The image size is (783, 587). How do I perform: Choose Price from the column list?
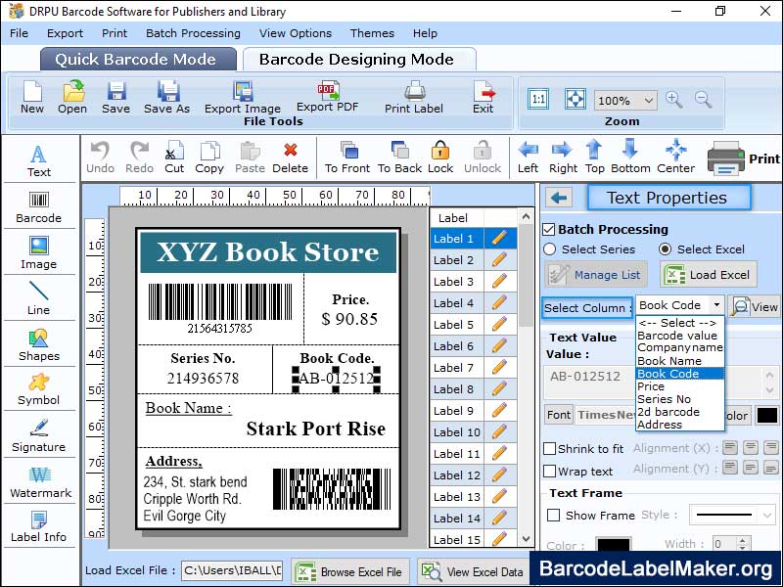[651, 386]
